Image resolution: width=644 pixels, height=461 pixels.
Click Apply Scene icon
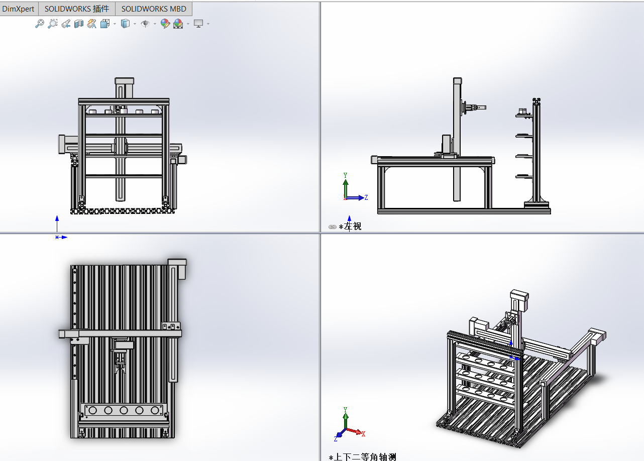click(x=178, y=24)
